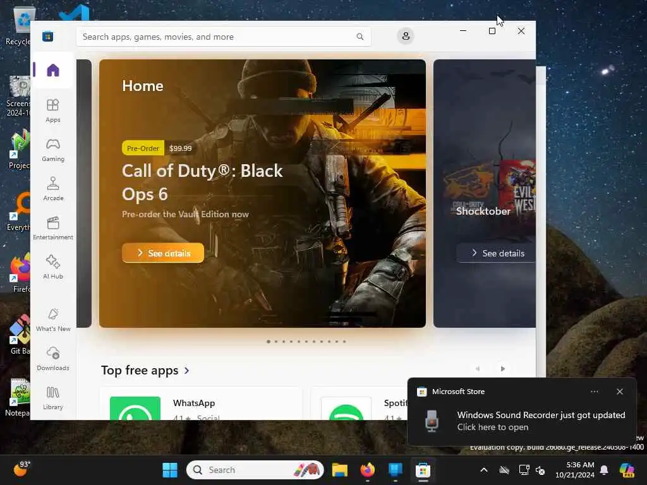This screenshot has height=485, width=647.
Task: Show previous Top free apps page
Action: coord(478,369)
